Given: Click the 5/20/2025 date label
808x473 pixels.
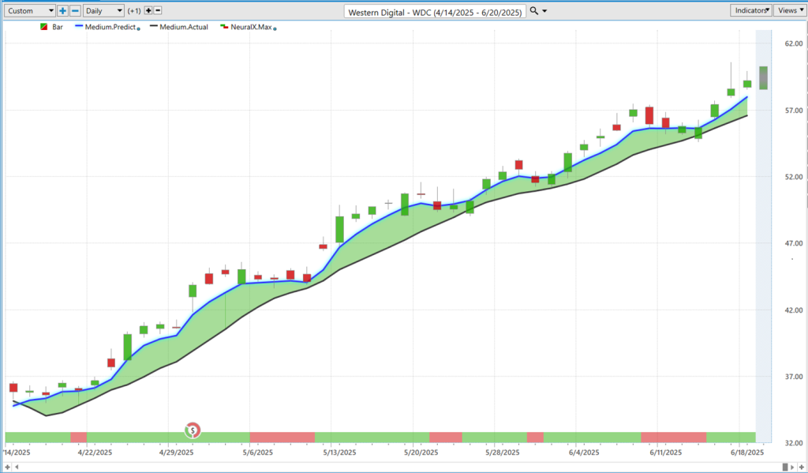Looking at the screenshot, I should (421, 452).
